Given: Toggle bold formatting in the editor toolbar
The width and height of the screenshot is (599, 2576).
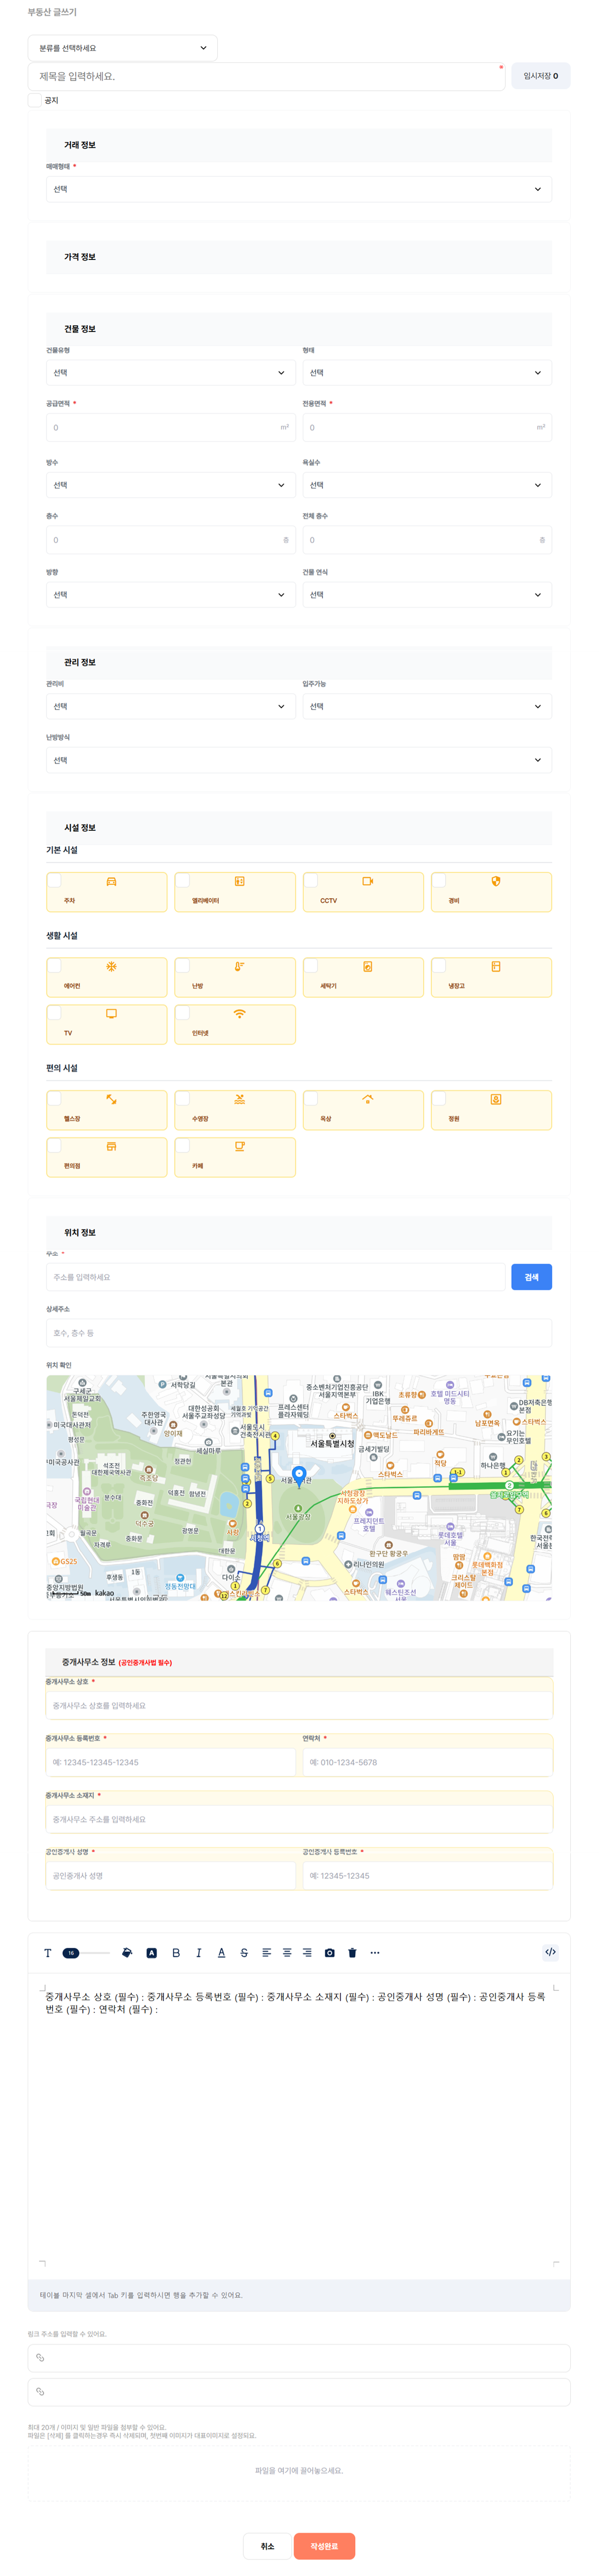Looking at the screenshot, I should click(x=176, y=1952).
